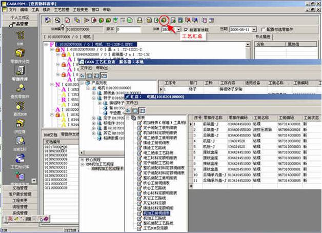Screen dimensions: 322x233
Task: Open 查找BOM in the left sidebar
Action: pyautogui.click(x=20, y=106)
